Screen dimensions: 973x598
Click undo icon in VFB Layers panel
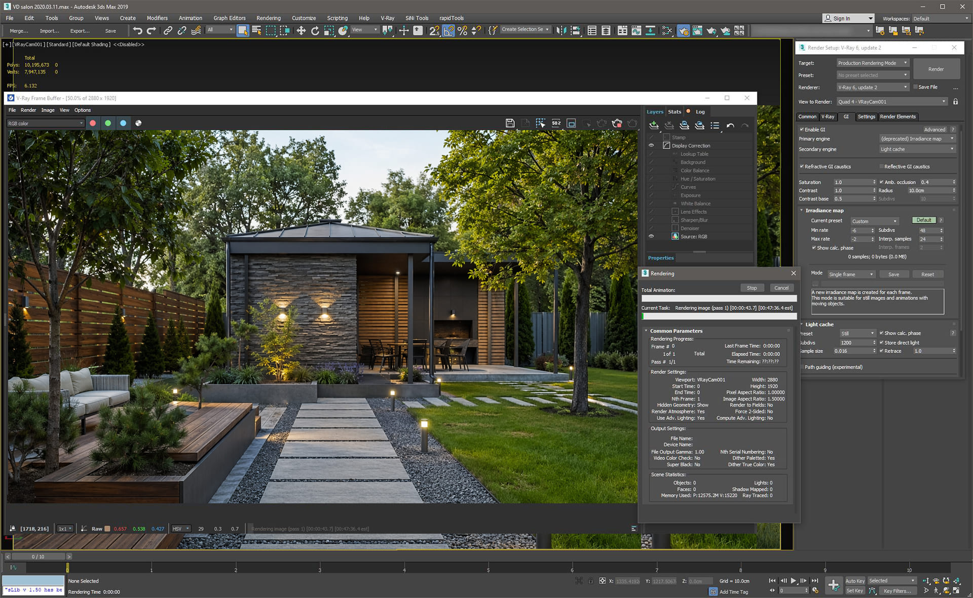click(x=730, y=125)
